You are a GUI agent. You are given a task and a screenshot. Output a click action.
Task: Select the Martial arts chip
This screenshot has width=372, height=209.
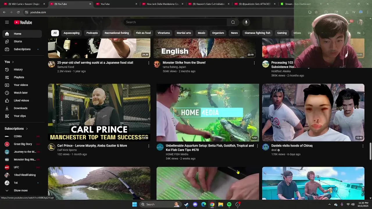pos(184,33)
